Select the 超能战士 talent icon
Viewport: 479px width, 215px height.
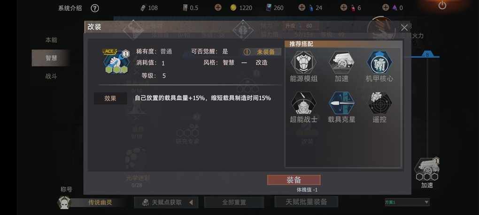[x=303, y=103]
